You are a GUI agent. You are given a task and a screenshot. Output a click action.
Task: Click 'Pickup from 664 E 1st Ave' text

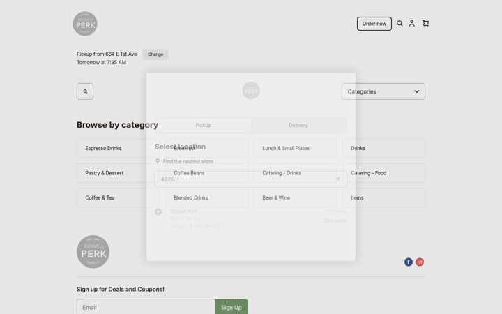pos(107,54)
